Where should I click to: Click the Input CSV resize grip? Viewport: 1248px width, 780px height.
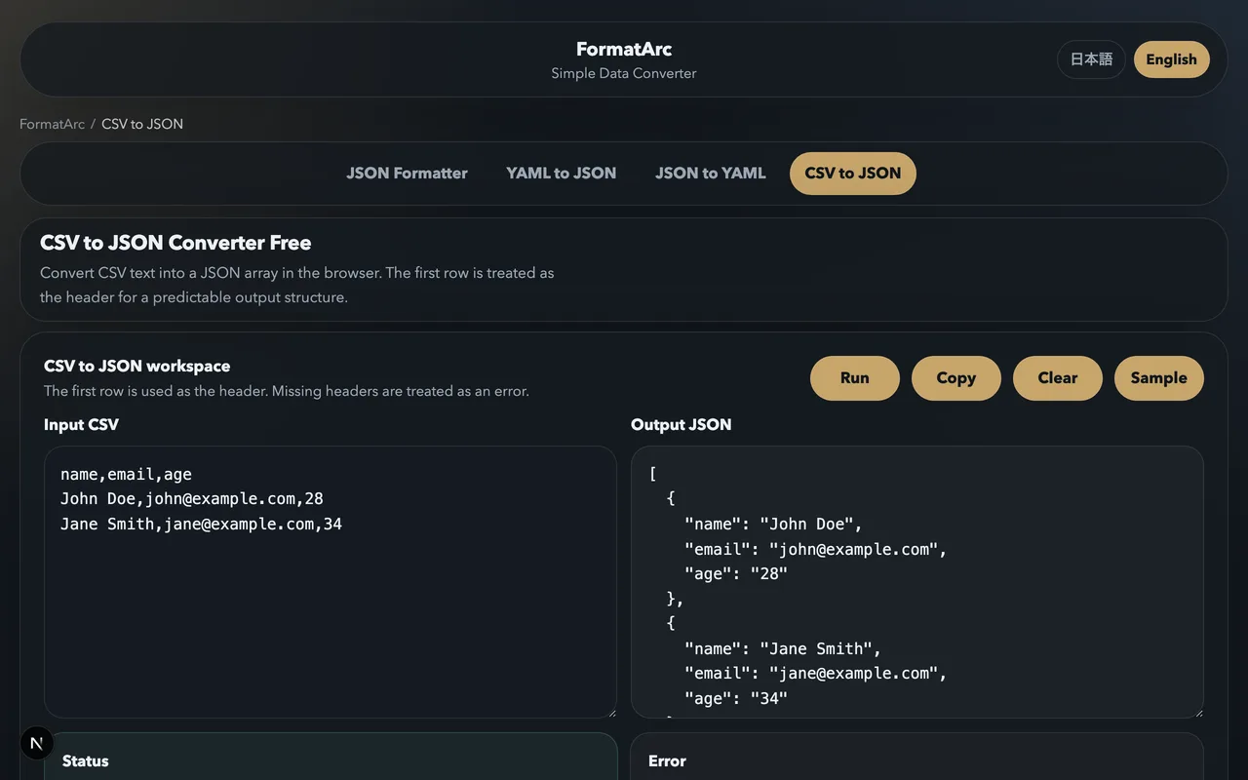(612, 713)
